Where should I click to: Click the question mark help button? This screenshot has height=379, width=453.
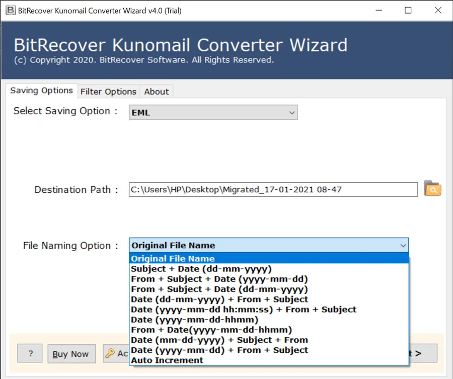(30, 353)
